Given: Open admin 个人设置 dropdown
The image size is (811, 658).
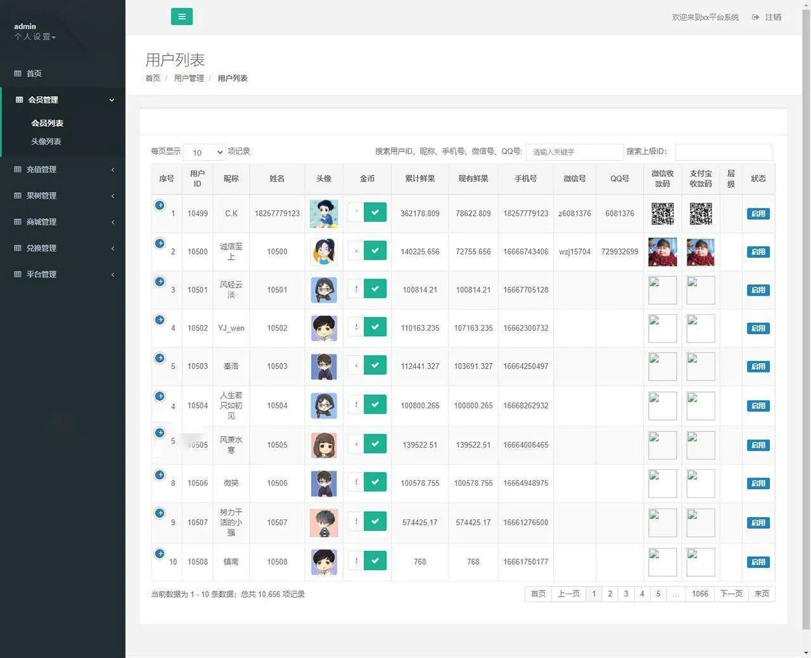Looking at the screenshot, I should click(35, 37).
